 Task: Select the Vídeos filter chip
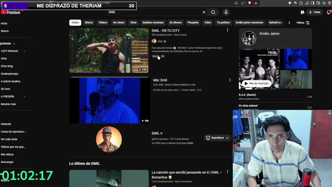(103, 23)
